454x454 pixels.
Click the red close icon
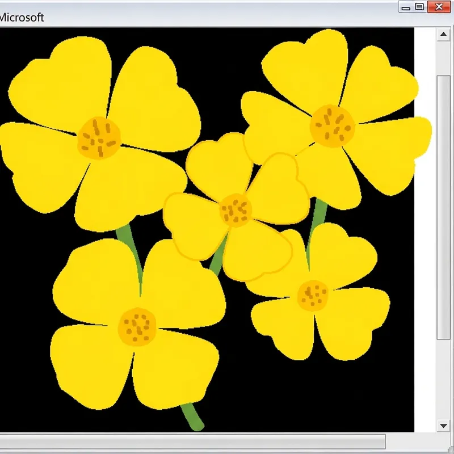point(439,7)
